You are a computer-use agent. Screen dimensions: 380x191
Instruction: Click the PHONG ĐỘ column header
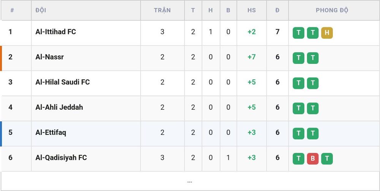pyautogui.click(x=332, y=10)
